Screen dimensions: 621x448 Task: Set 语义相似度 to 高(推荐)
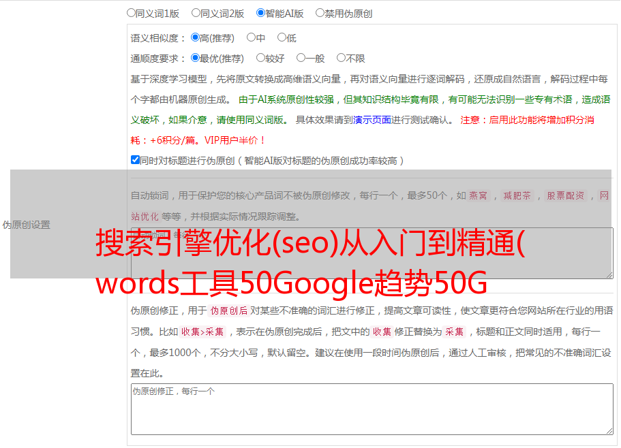coord(195,37)
